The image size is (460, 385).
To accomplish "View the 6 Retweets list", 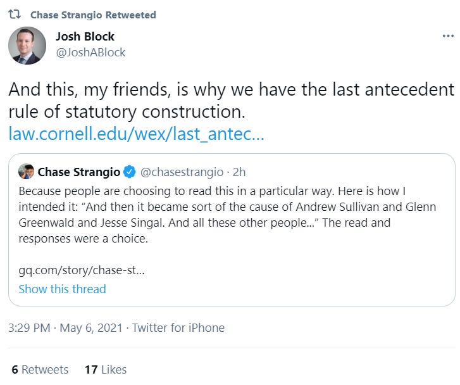I will click(39, 369).
